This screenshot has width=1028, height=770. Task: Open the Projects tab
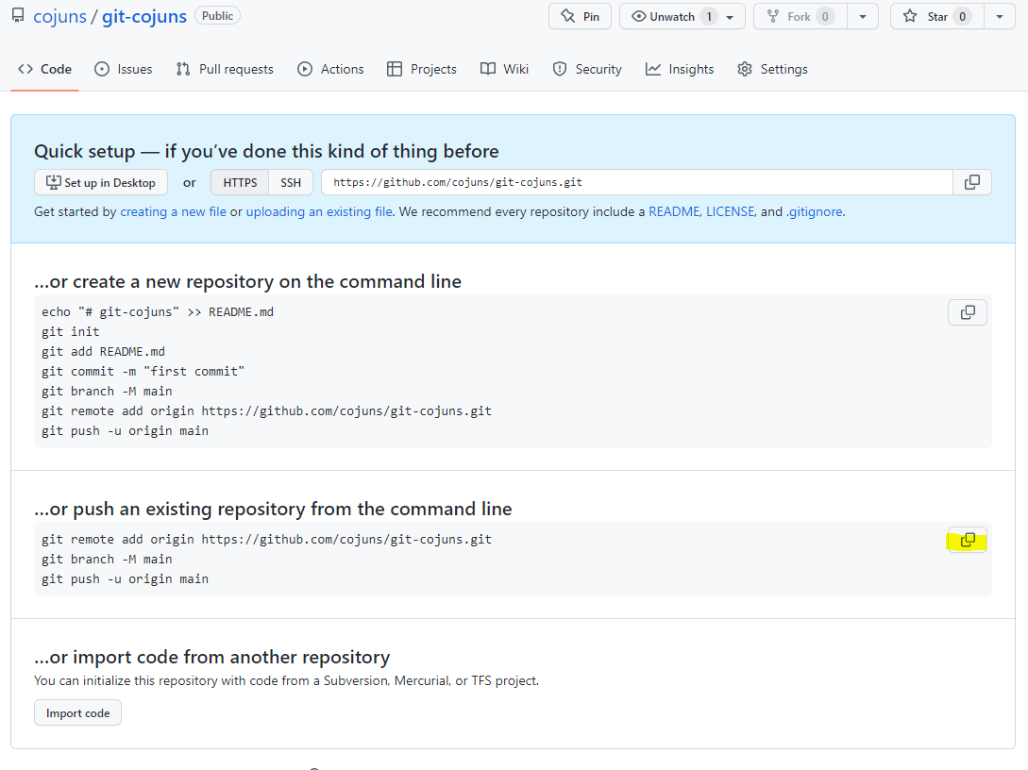tap(422, 69)
